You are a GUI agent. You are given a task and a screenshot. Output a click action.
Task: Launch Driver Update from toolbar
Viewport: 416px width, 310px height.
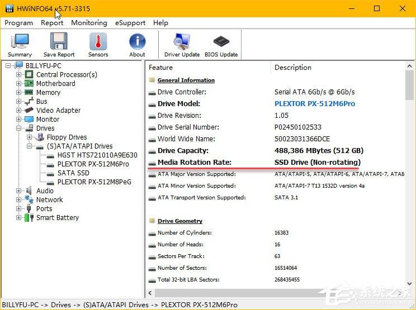182,45
